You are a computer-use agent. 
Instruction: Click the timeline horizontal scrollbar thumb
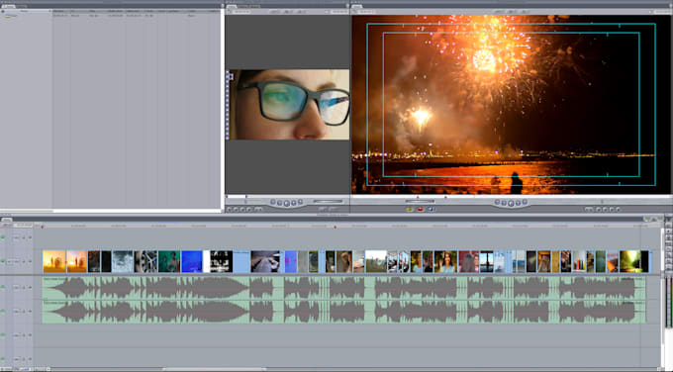click(215, 369)
